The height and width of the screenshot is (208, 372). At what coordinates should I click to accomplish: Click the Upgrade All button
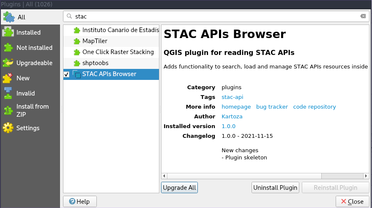[179, 188]
